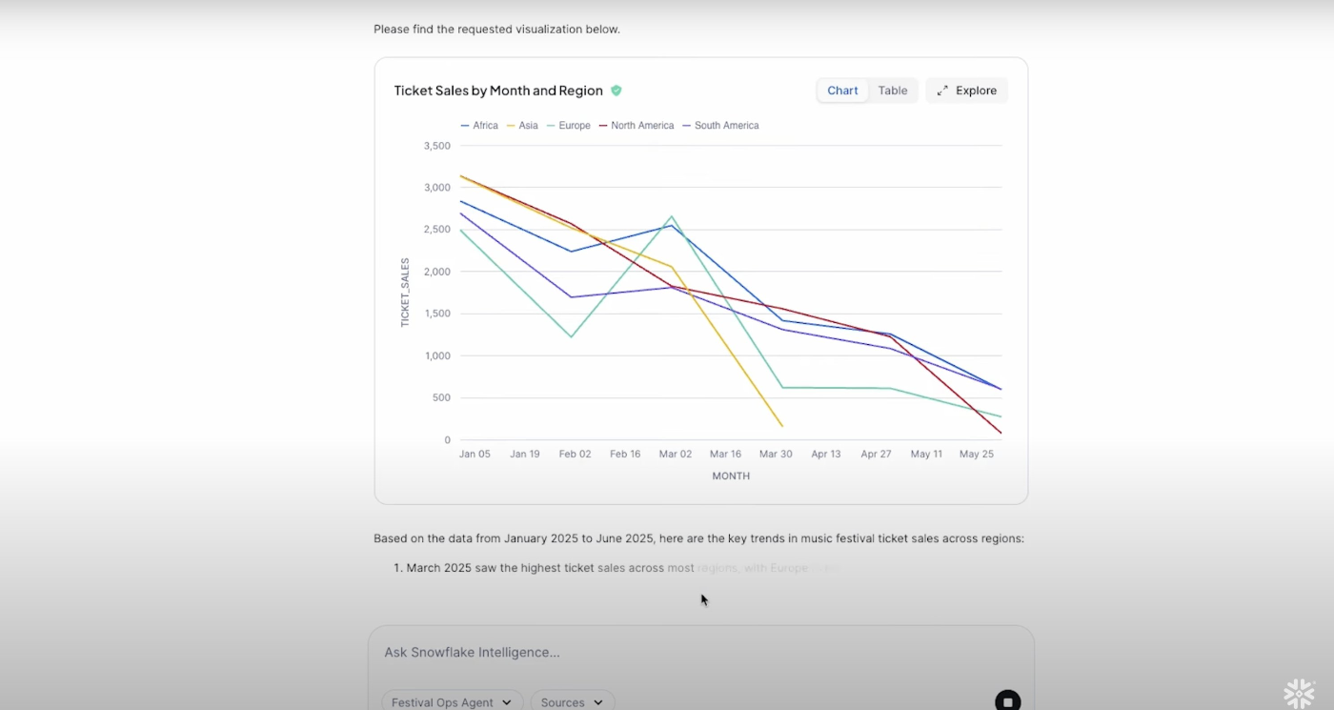
Task: Toggle the North America legend series
Action: 637,126
